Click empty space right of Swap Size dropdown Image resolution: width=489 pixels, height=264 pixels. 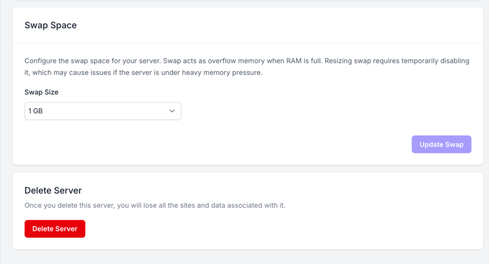(x=310, y=111)
